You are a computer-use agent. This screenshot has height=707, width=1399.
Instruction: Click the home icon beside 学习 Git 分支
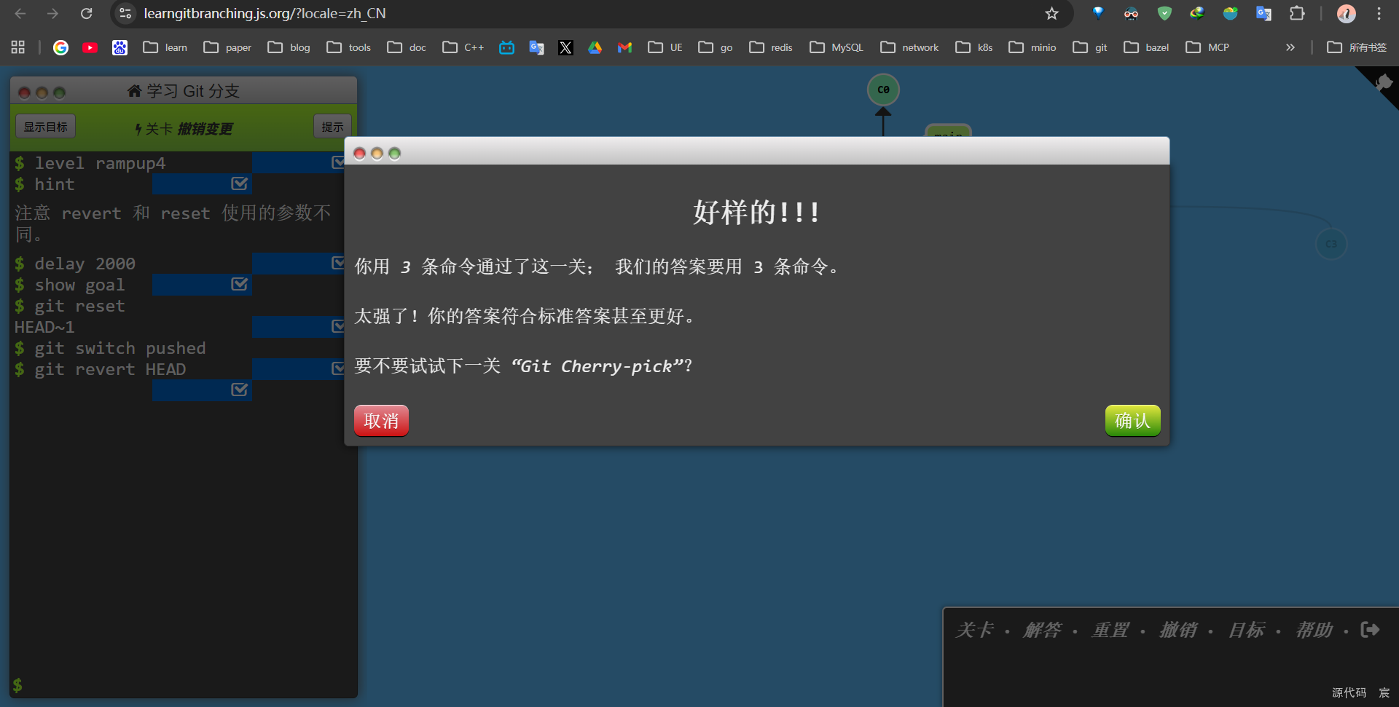click(134, 91)
